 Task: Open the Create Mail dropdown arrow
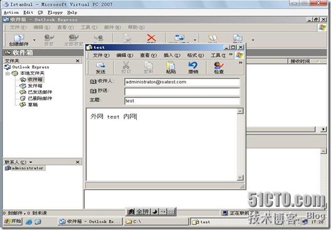(x=34, y=40)
